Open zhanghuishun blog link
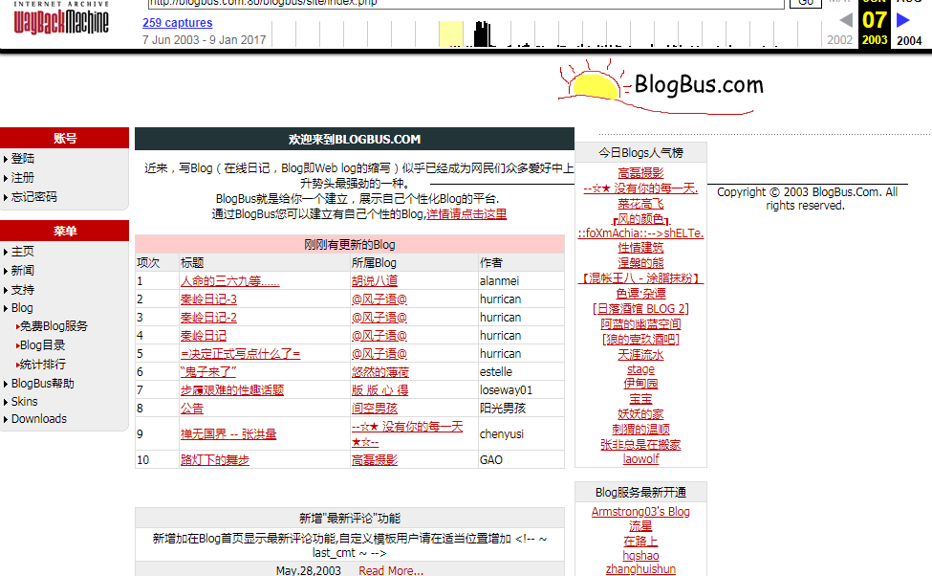932x576 pixels. [640, 569]
